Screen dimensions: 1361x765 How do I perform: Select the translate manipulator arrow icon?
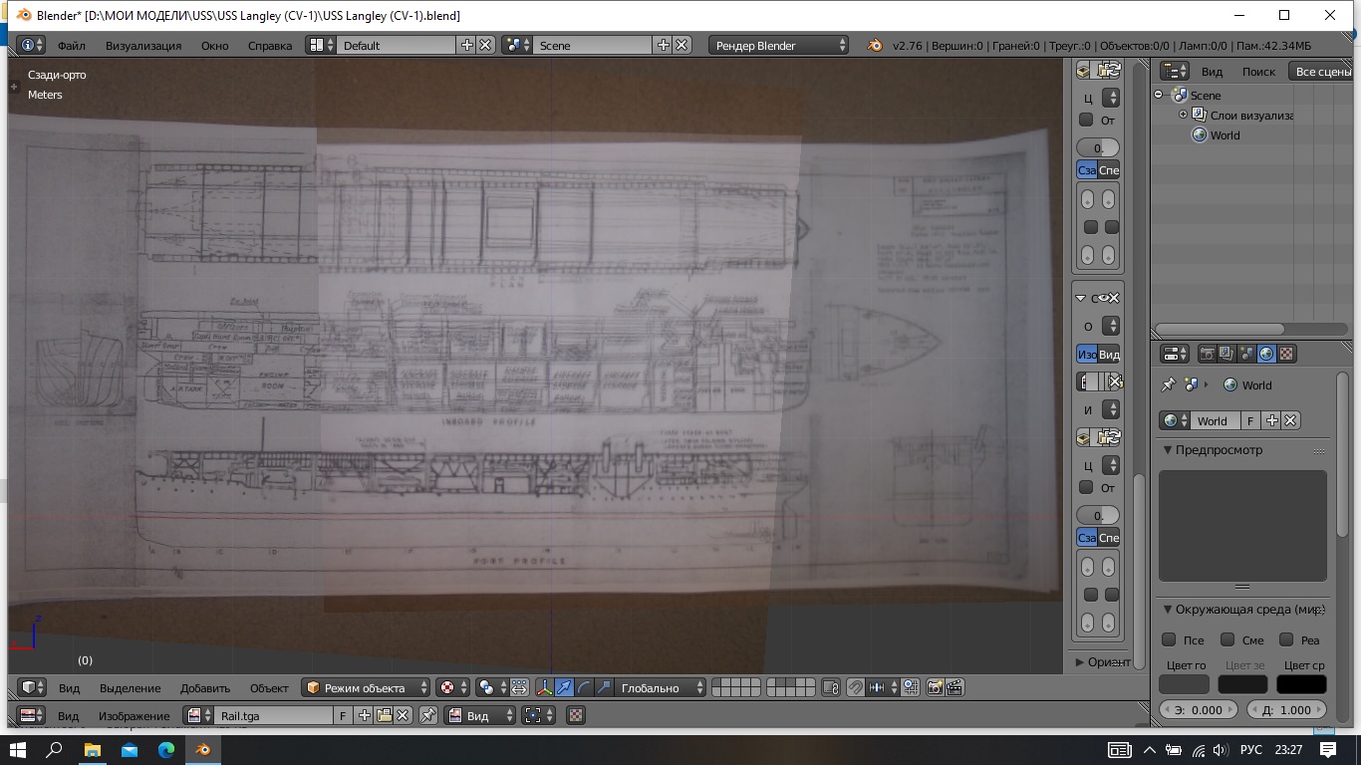pos(565,687)
